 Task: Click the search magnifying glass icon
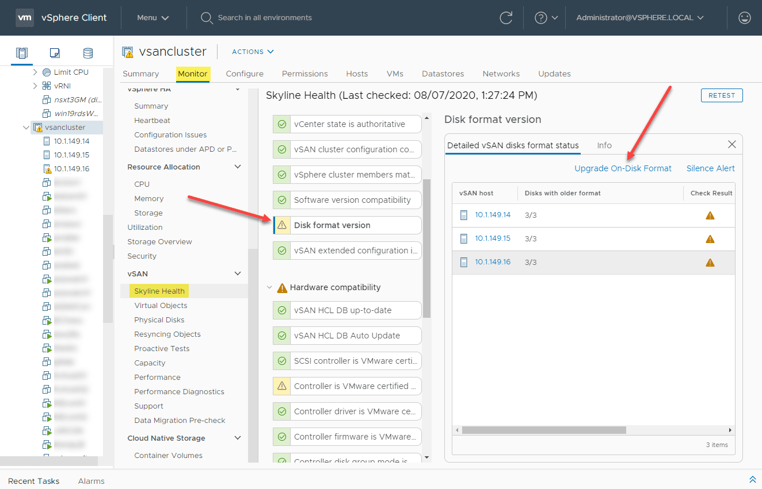point(207,18)
